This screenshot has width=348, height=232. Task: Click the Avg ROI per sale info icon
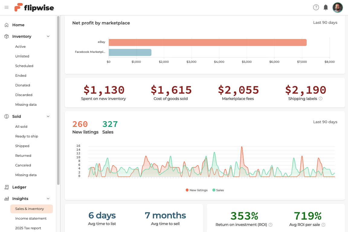point(323,225)
